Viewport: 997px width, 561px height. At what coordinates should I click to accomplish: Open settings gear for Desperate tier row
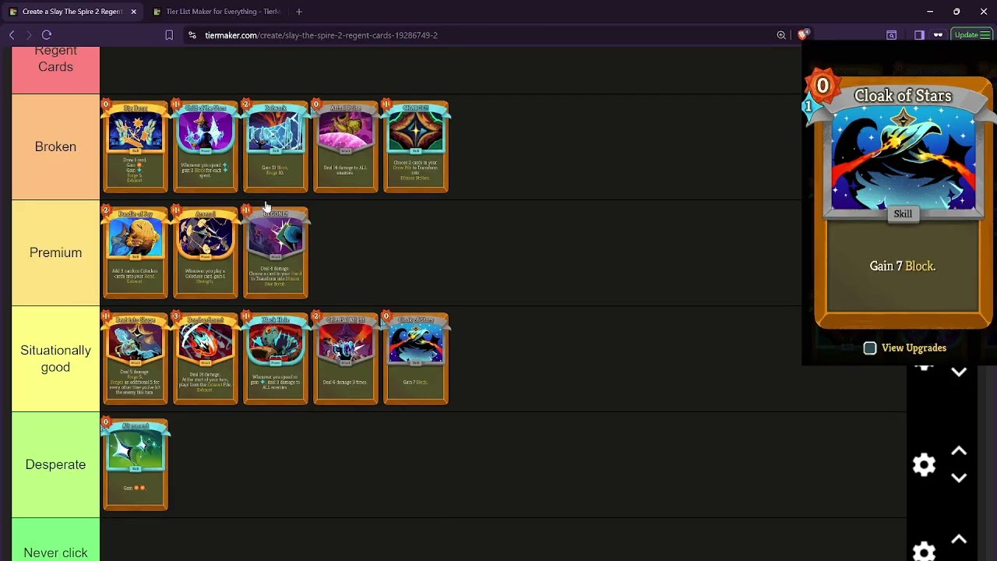pos(924,465)
